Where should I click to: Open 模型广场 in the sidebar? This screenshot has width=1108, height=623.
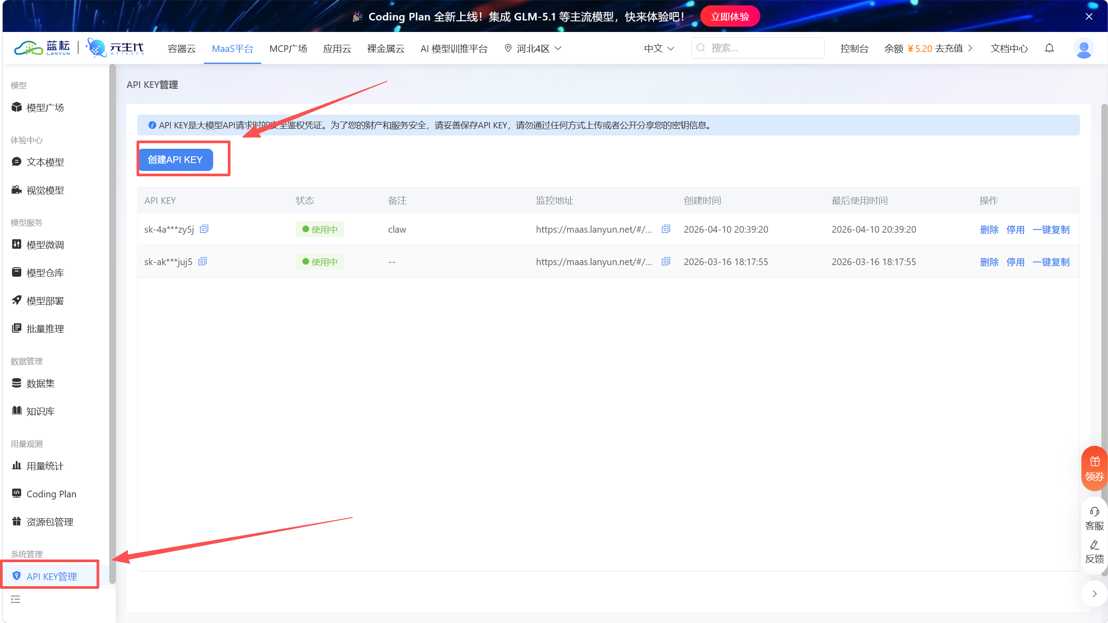38,107
